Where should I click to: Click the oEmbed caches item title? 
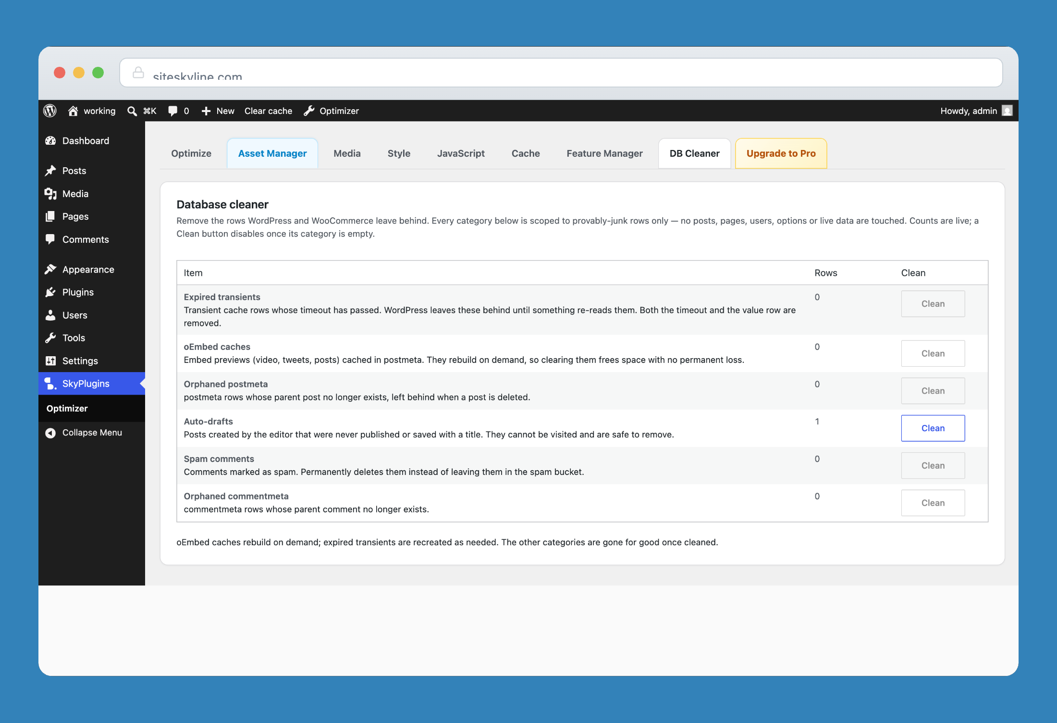click(217, 347)
